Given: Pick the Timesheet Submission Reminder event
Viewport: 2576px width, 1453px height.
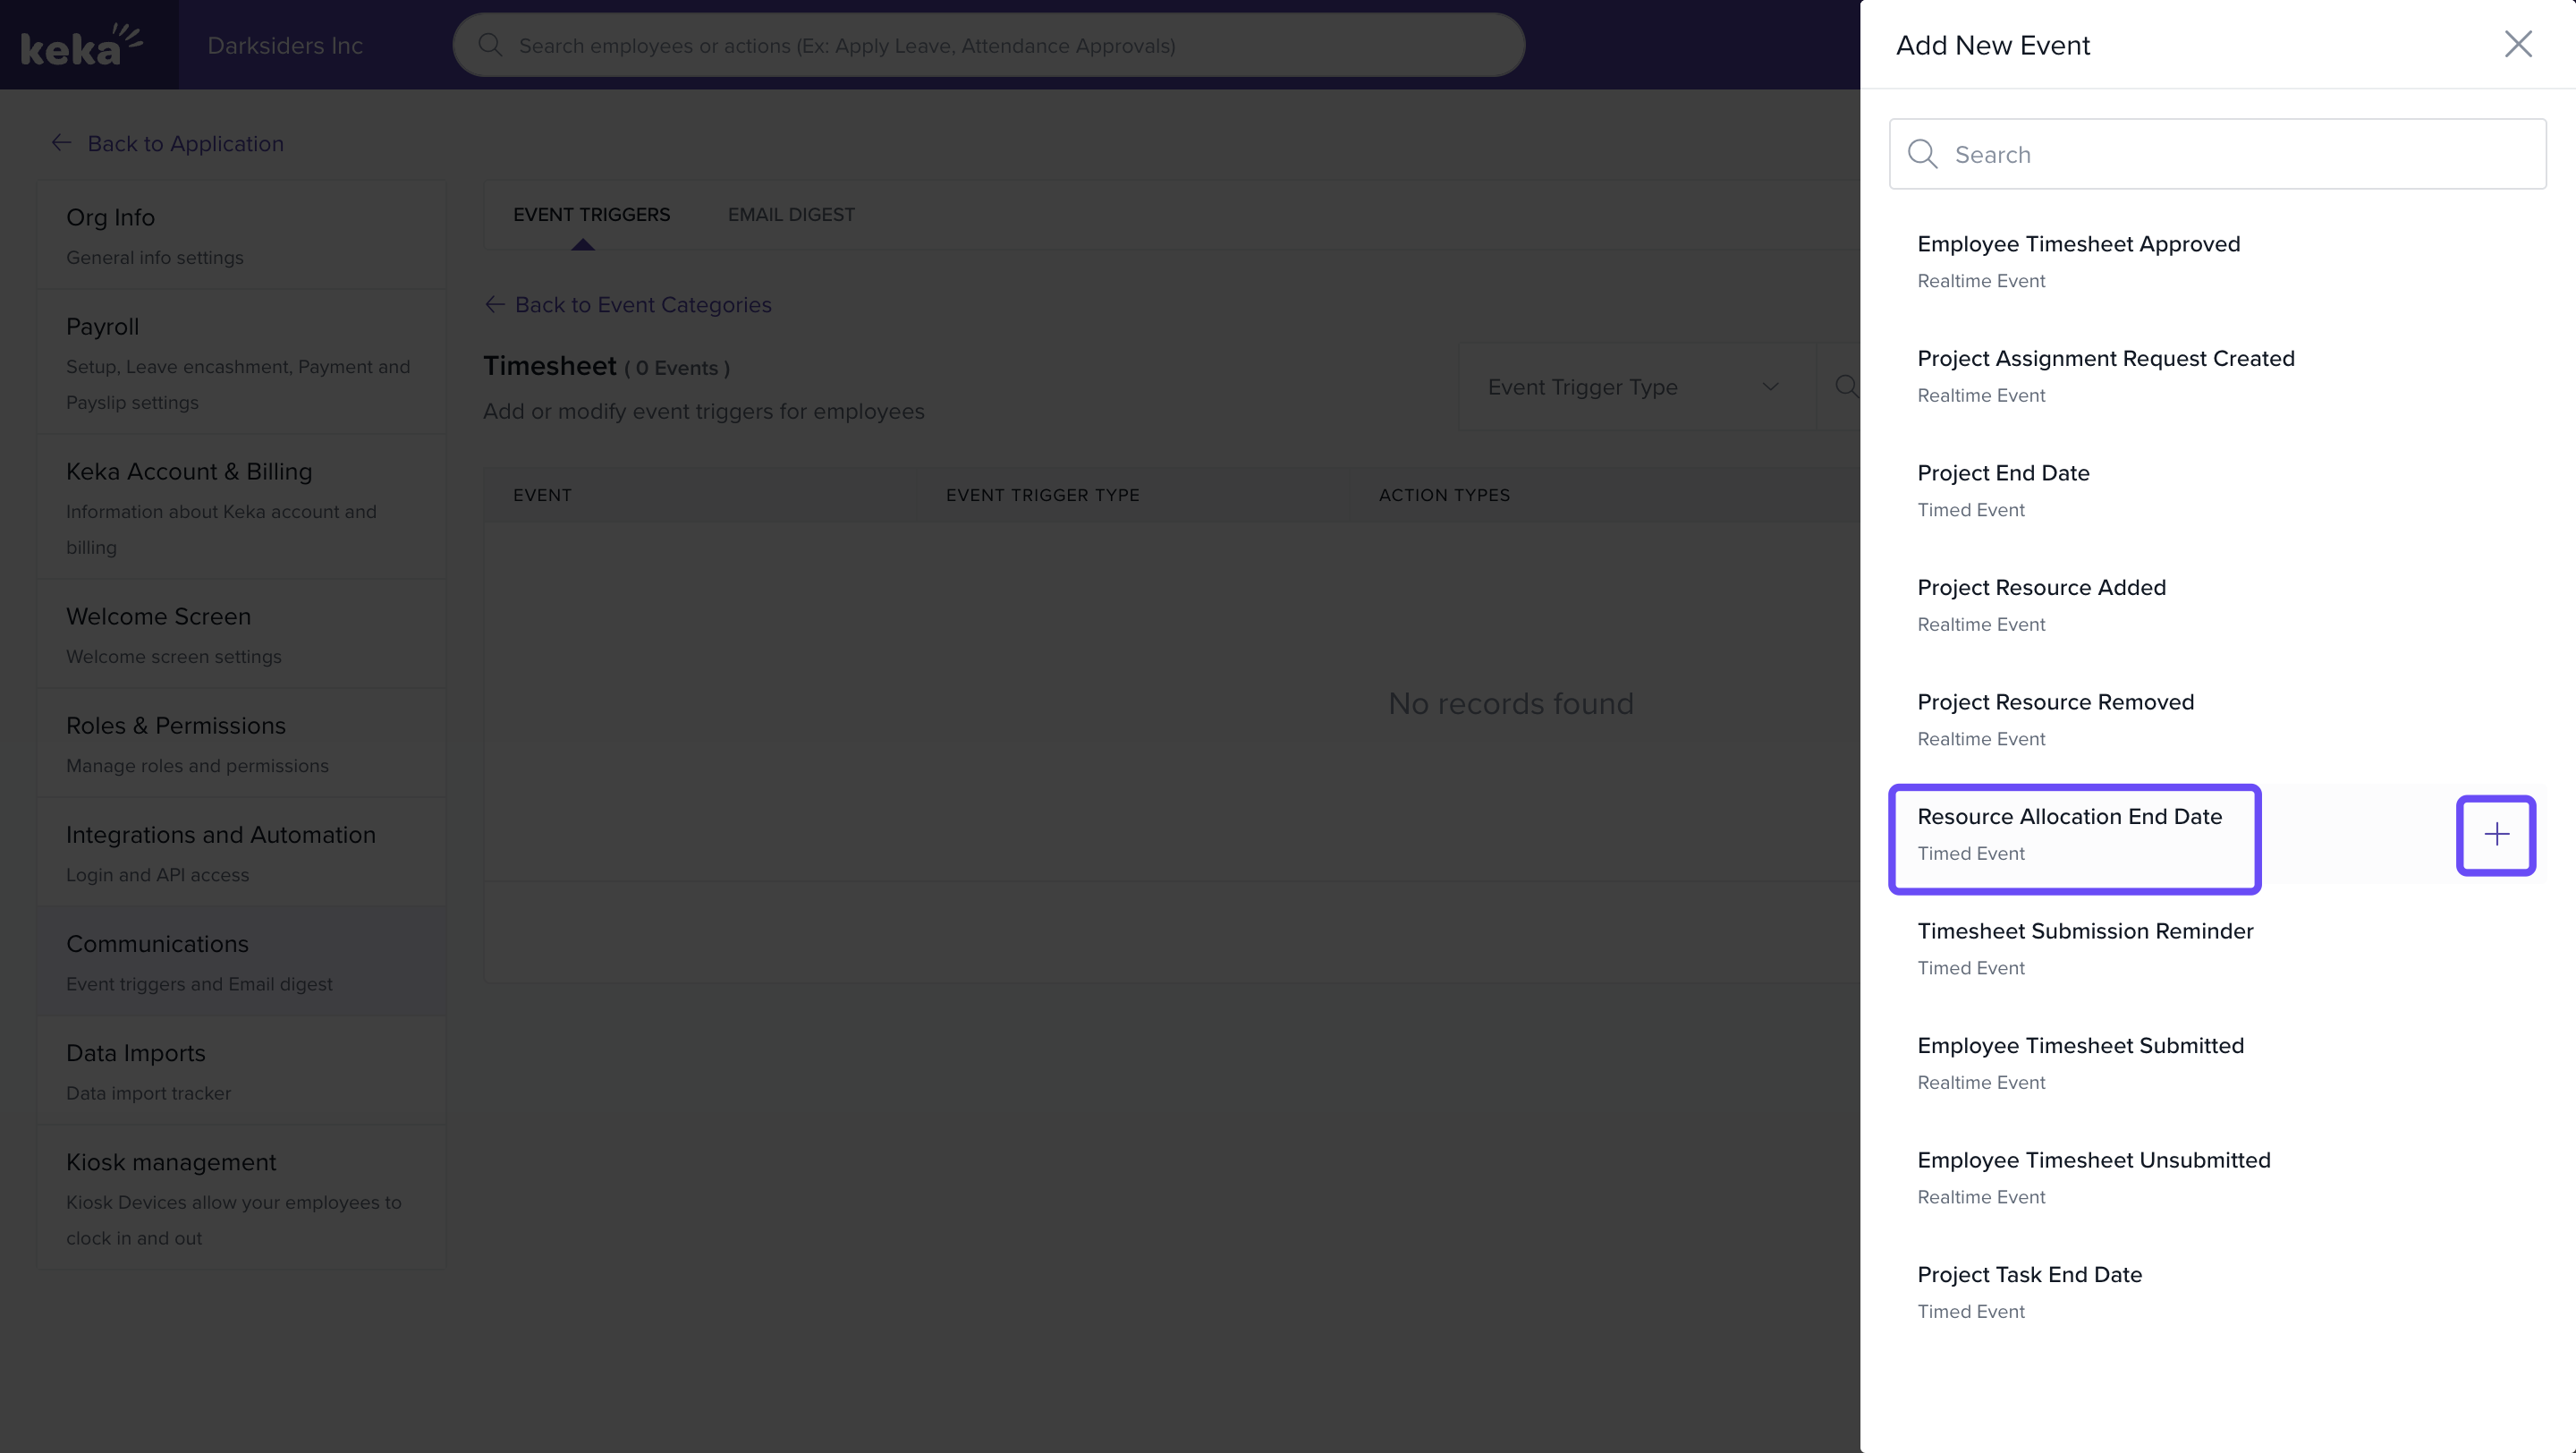Looking at the screenshot, I should (2085, 947).
